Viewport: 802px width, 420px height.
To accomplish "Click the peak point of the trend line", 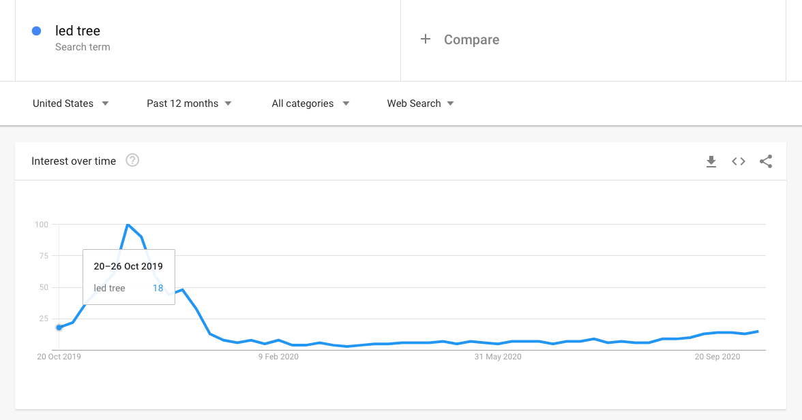I will coord(128,224).
